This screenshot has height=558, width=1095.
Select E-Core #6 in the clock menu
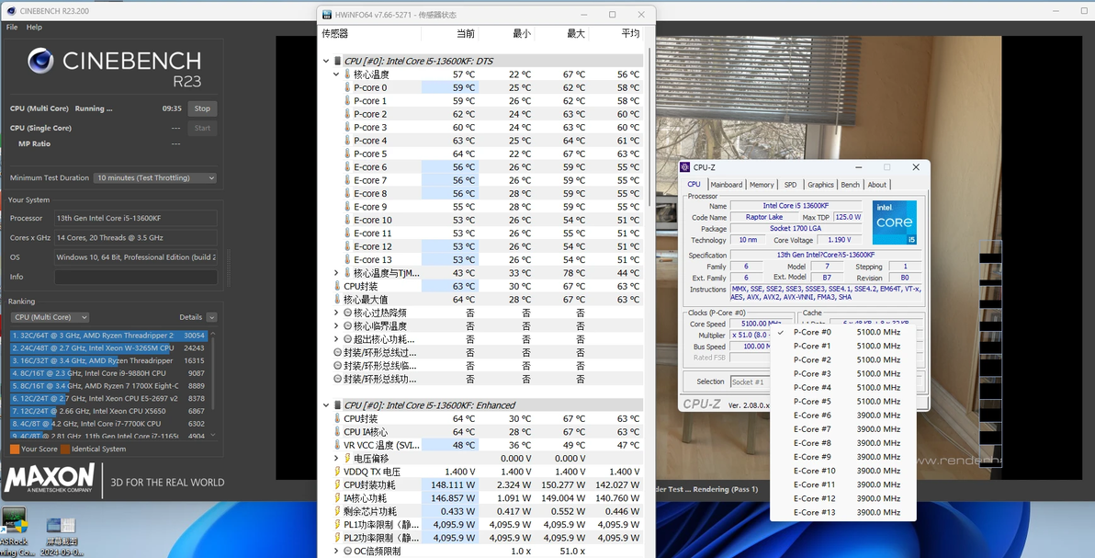click(843, 416)
